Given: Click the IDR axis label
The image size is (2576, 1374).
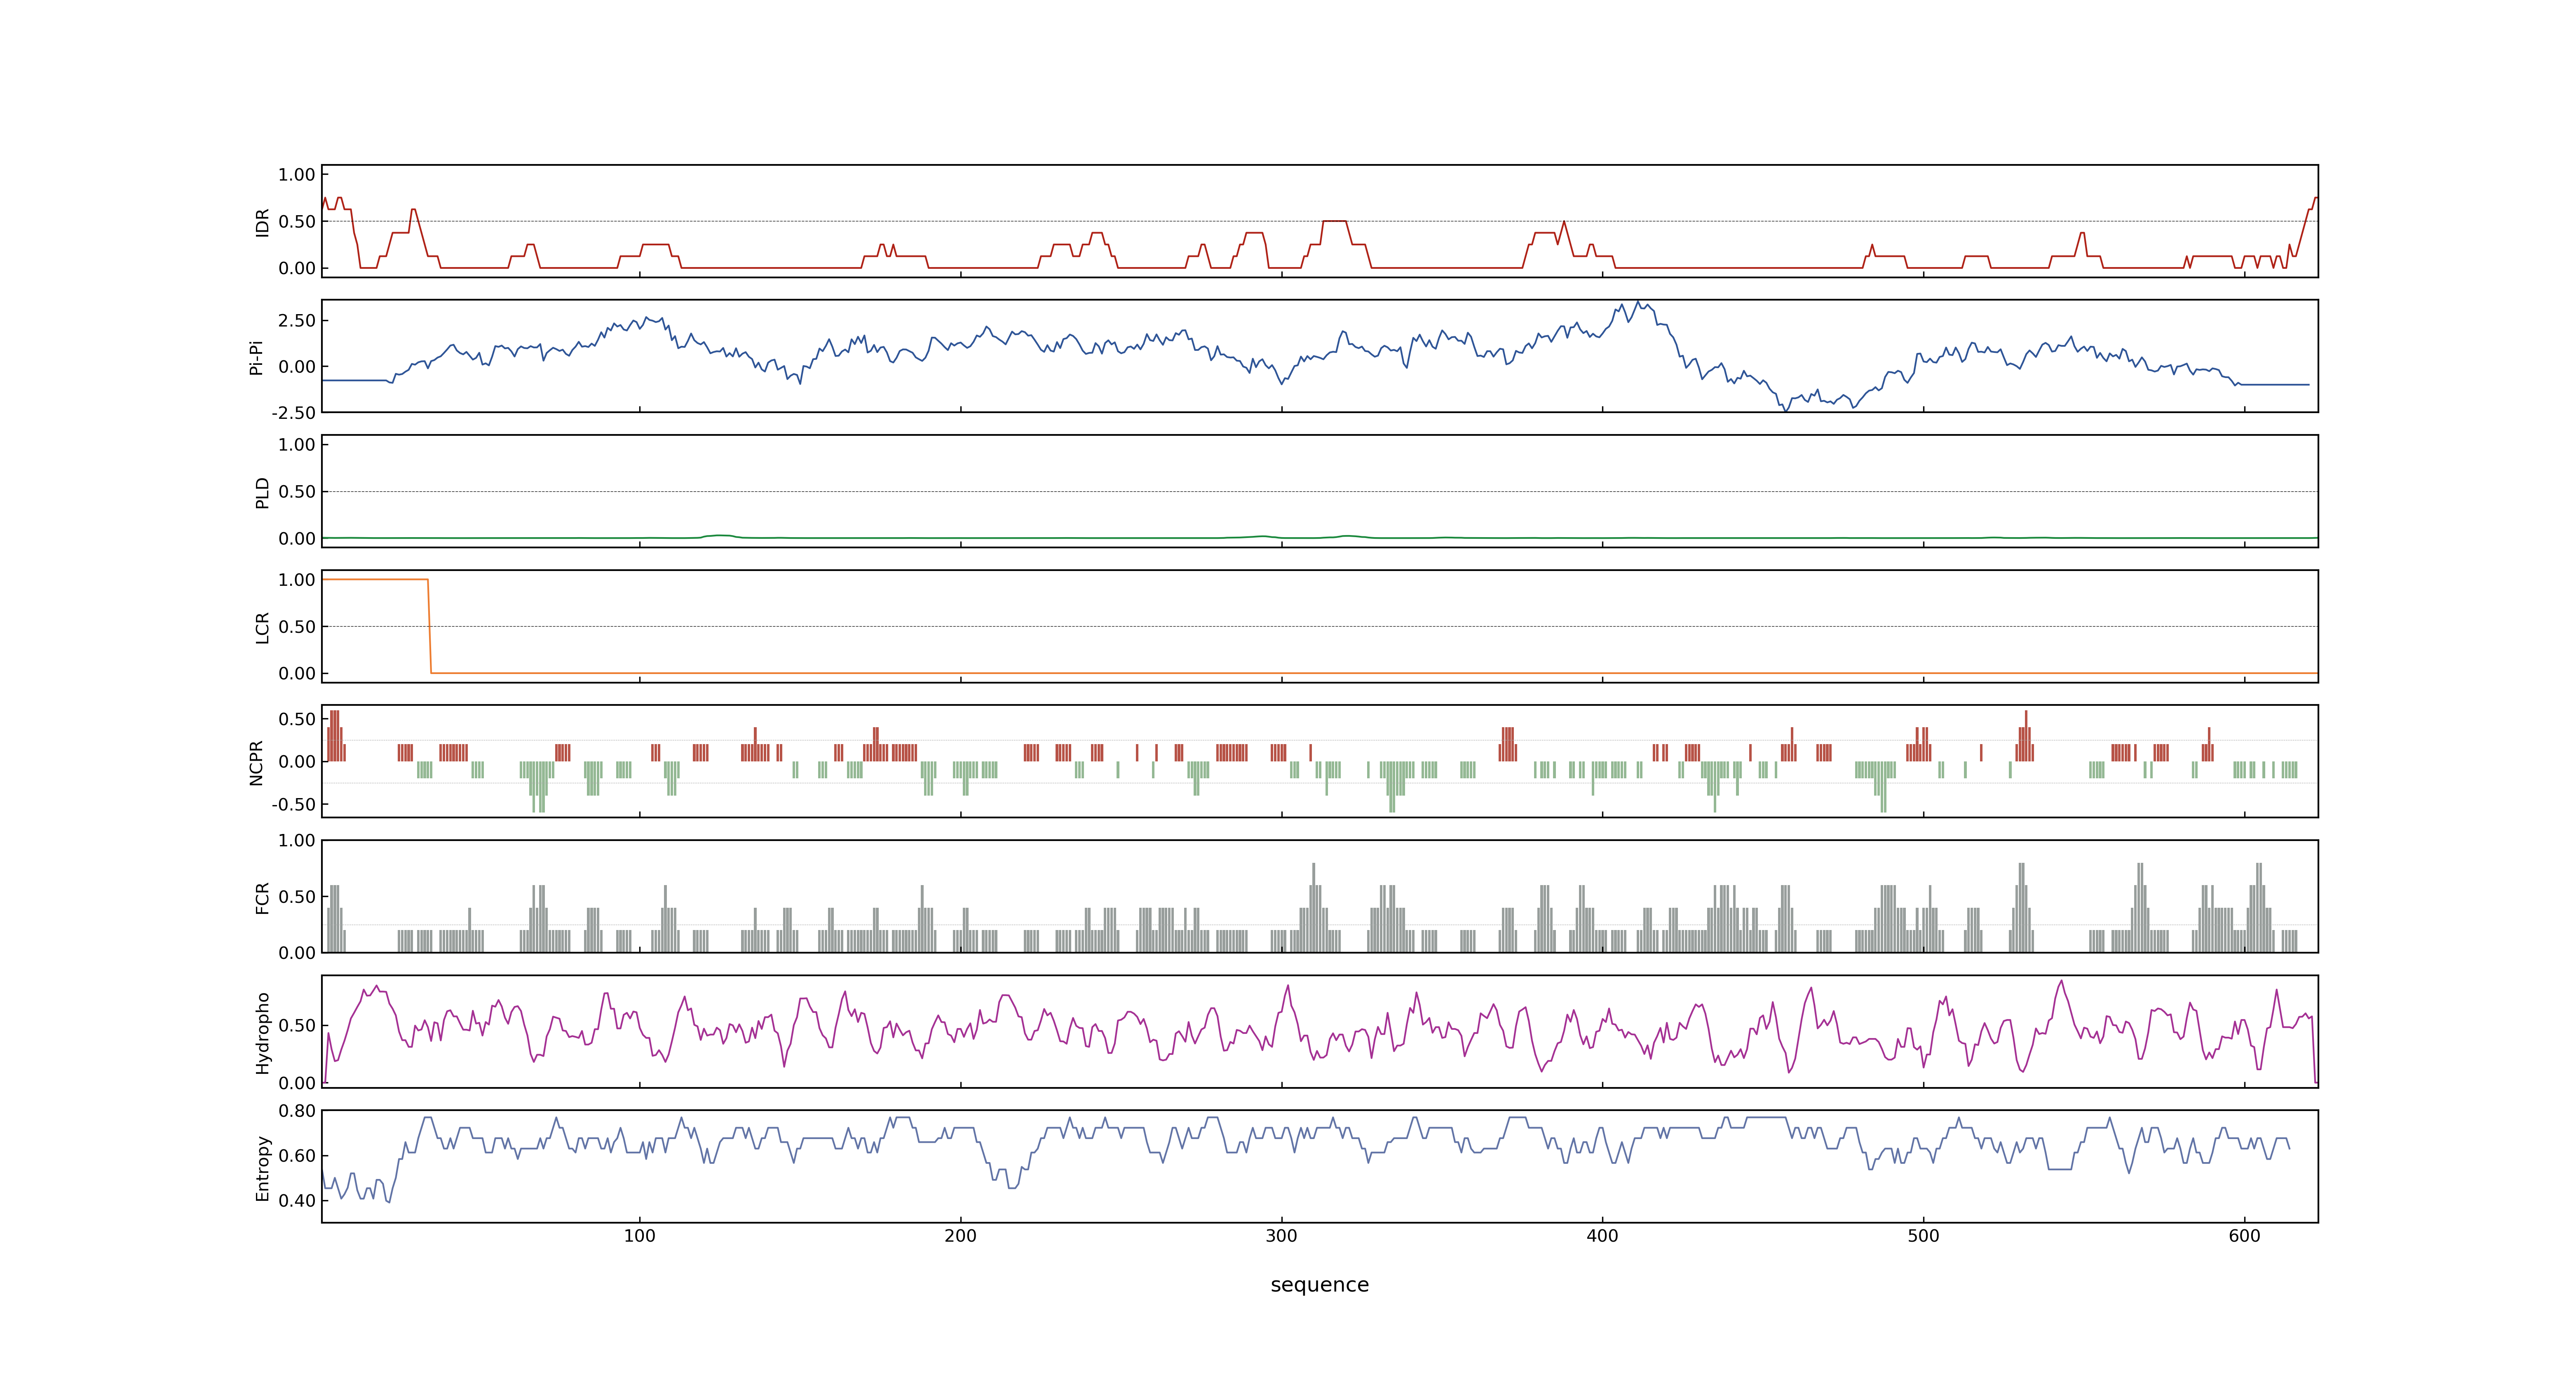Looking at the screenshot, I should [x=262, y=222].
